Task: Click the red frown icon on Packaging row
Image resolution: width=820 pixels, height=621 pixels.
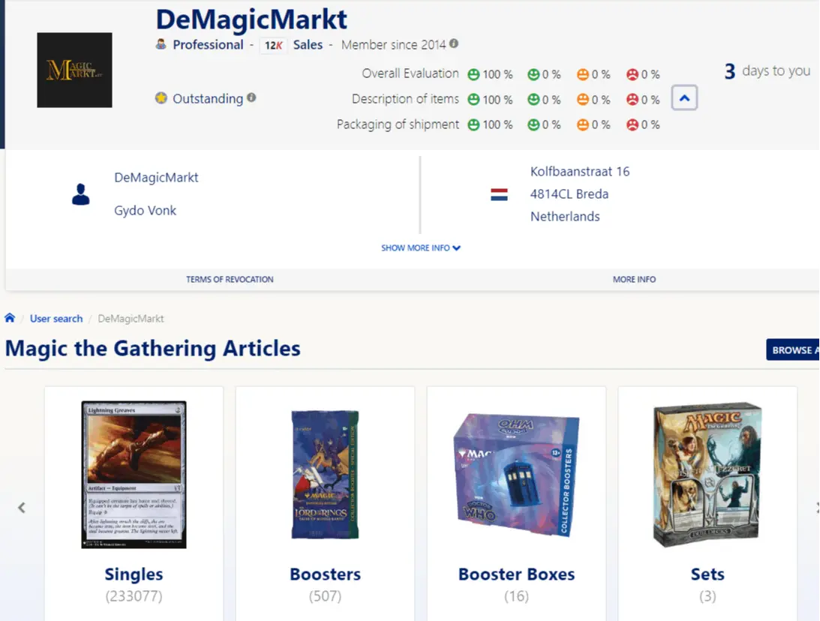Action: click(x=634, y=124)
